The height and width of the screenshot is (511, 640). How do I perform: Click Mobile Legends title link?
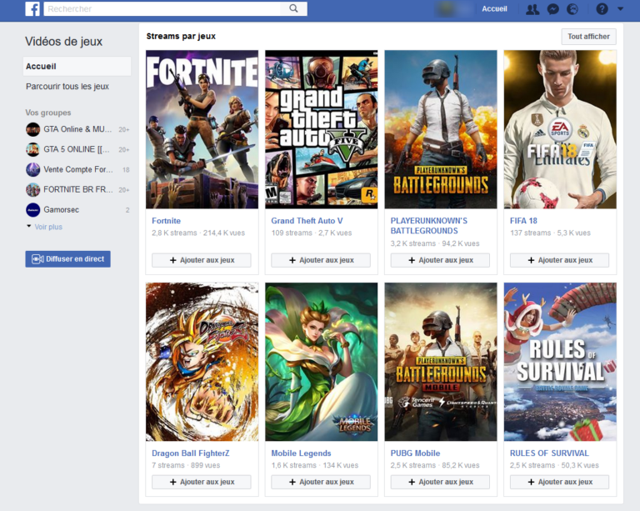click(301, 453)
